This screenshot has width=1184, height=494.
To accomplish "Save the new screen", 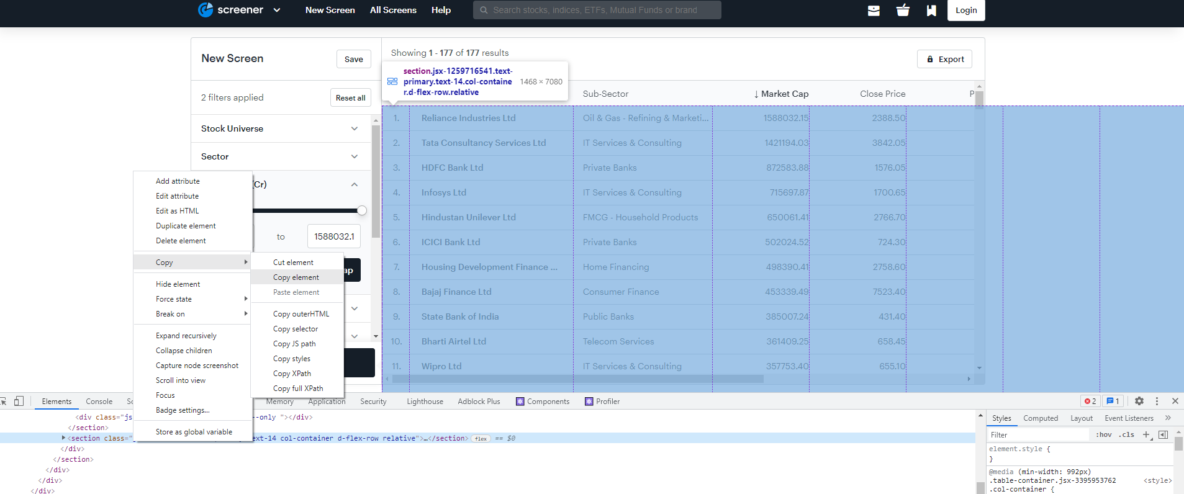I will [x=354, y=59].
